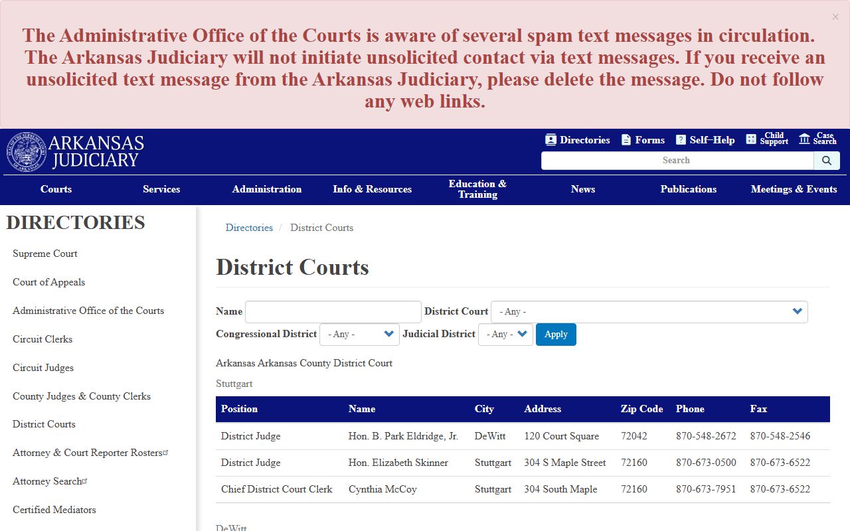The height and width of the screenshot is (531, 850).
Task: Go to Court of Appeals directory
Action: point(48,282)
